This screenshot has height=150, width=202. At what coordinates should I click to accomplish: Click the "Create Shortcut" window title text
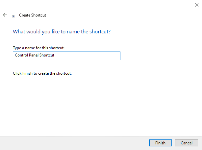(x=33, y=15)
